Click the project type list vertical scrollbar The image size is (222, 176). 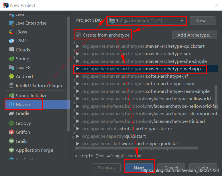[x=68, y=74]
